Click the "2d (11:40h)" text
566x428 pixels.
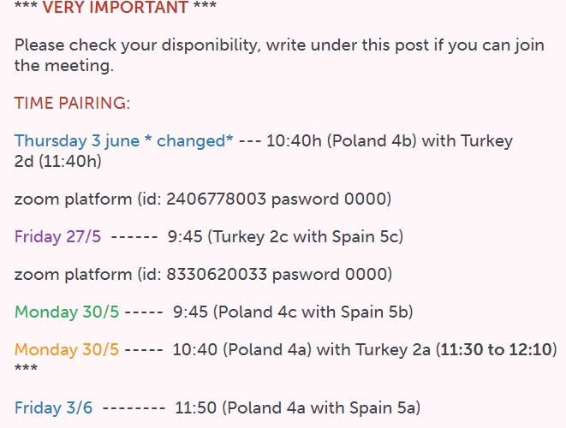click(x=57, y=161)
